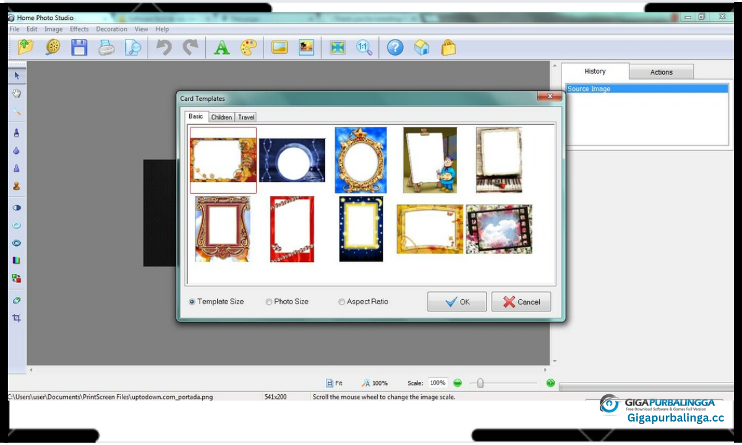The height and width of the screenshot is (445, 742).
Task: Click the yellow frame picture icon
Action: point(279,47)
